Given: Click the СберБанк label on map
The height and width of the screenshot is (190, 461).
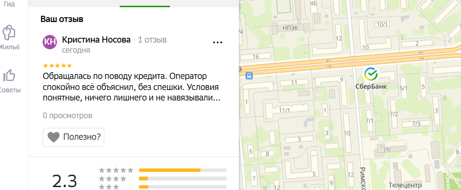Looking at the screenshot, I should click(371, 87).
